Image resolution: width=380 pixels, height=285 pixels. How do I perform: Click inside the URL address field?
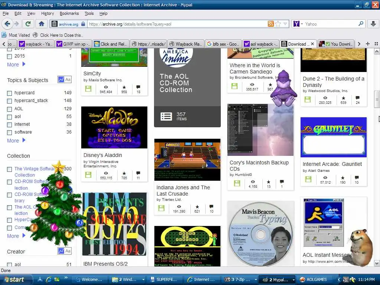click(x=177, y=24)
